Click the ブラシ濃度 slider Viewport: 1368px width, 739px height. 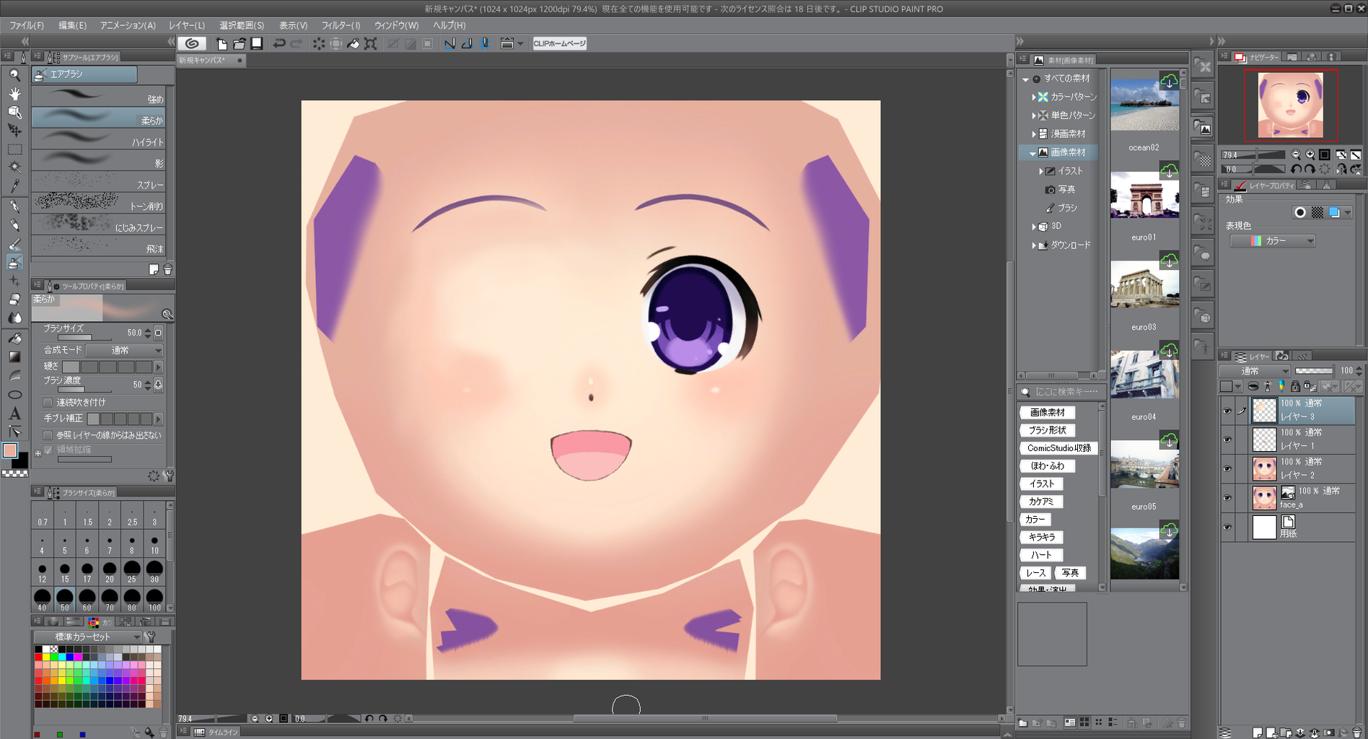[84, 389]
